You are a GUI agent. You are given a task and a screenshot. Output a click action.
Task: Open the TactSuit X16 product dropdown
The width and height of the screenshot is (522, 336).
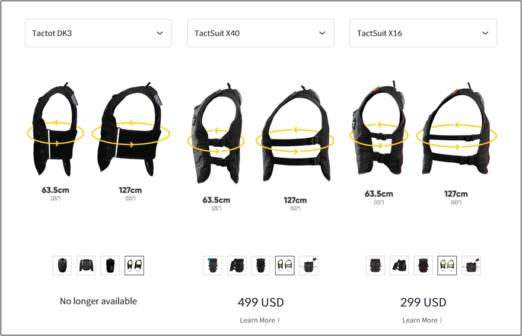423,33
